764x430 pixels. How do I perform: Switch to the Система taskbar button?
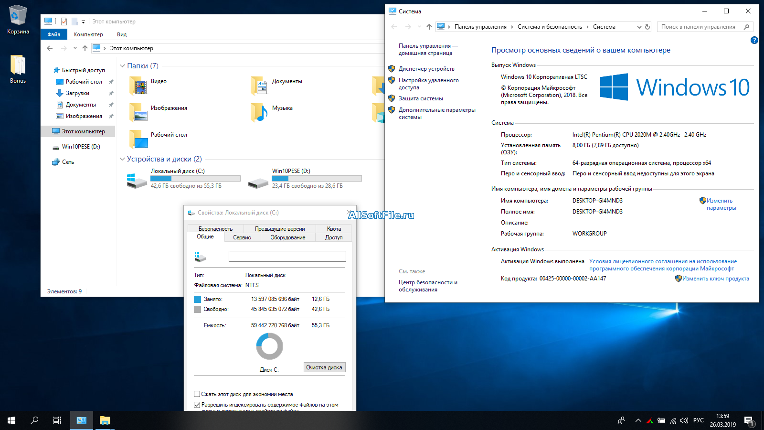point(82,420)
